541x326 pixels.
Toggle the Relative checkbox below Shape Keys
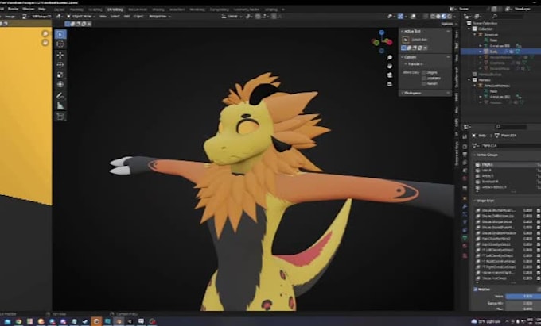point(476,290)
